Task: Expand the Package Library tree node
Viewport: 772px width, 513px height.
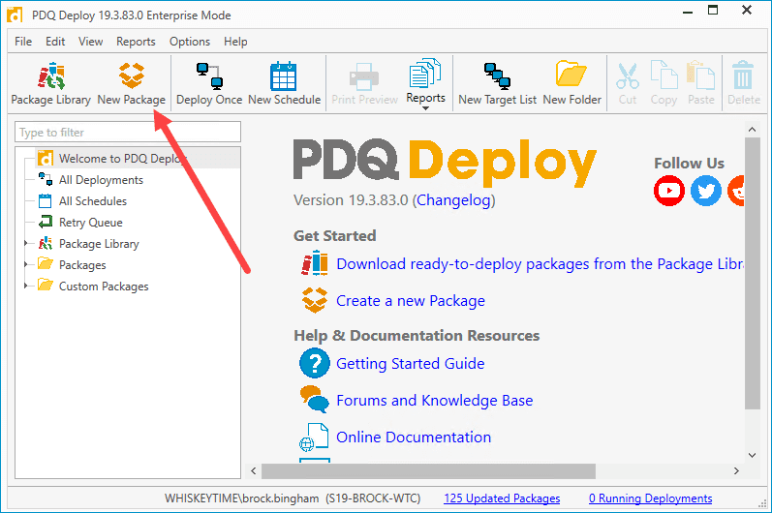Action: pyautogui.click(x=25, y=243)
